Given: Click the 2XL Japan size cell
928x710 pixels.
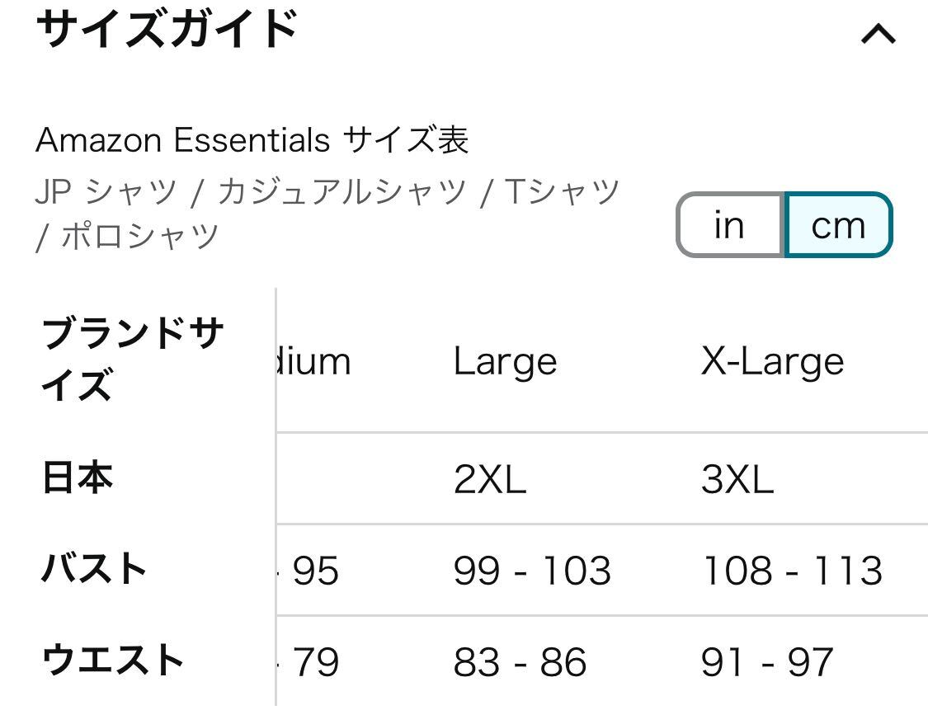Looking at the screenshot, I should (490, 478).
